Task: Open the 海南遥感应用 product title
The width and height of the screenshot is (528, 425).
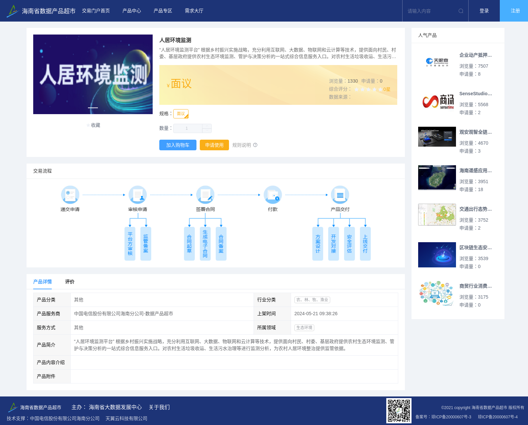Action: [x=476, y=171]
